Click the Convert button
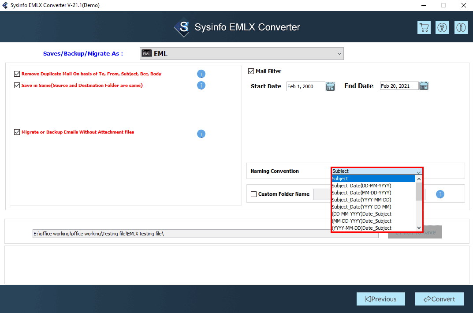This screenshot has height=313, width=473. [439, 299]
